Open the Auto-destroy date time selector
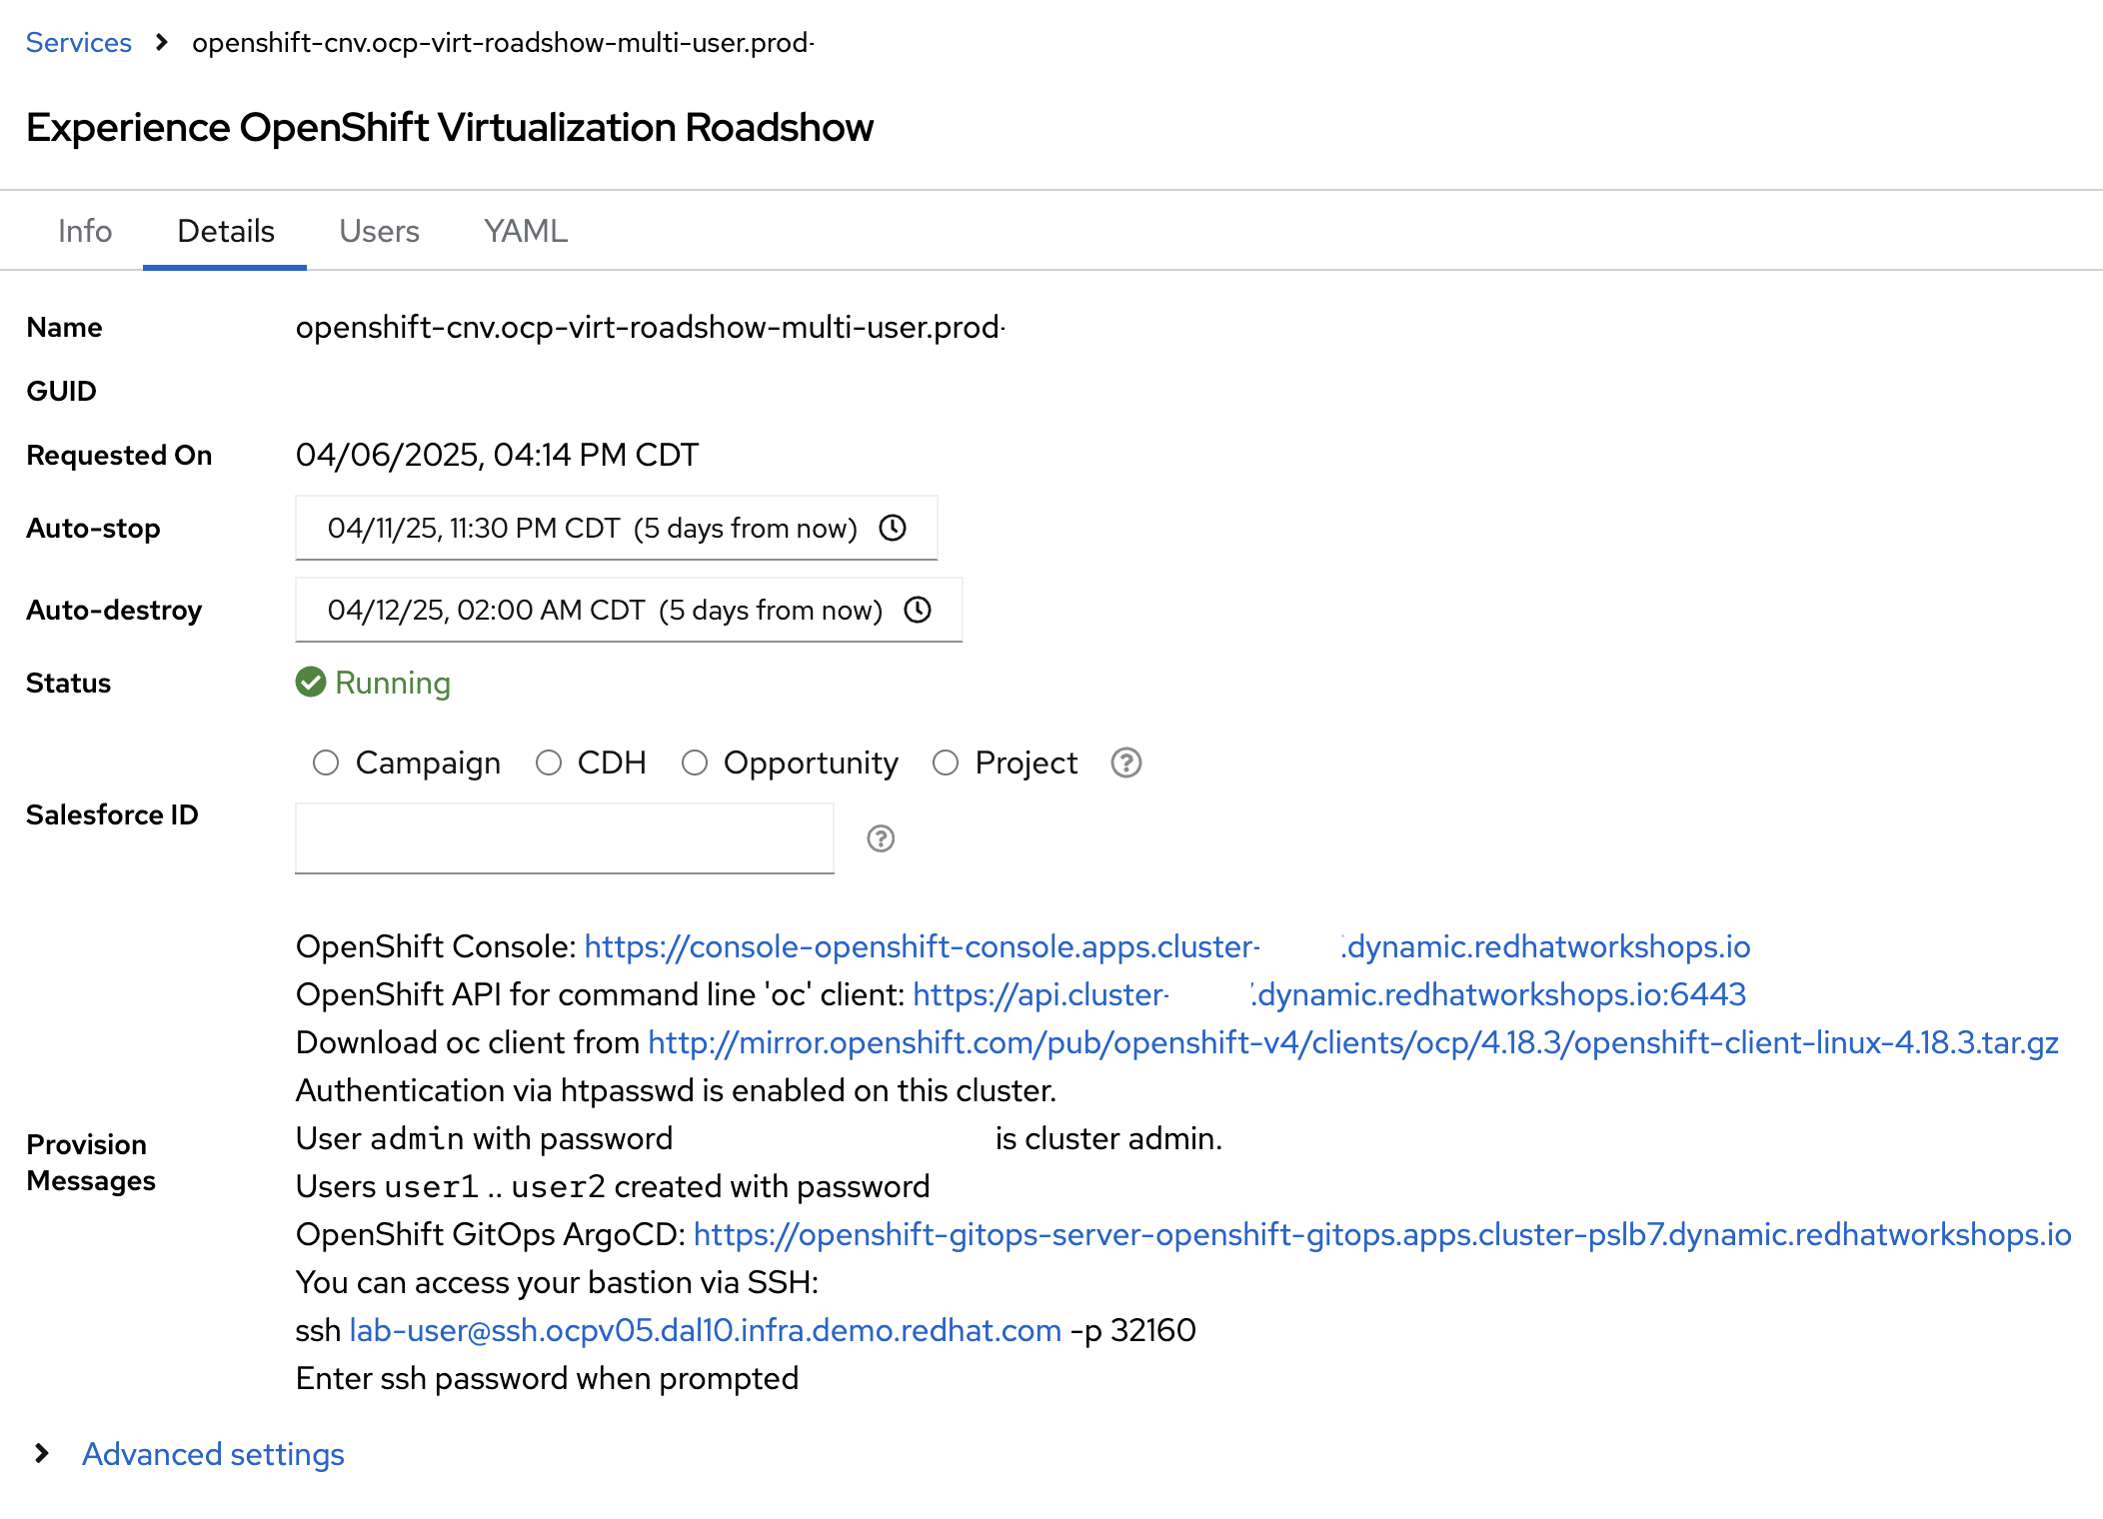Screen dimensions: 2103x1519 (x=629, y=610)
